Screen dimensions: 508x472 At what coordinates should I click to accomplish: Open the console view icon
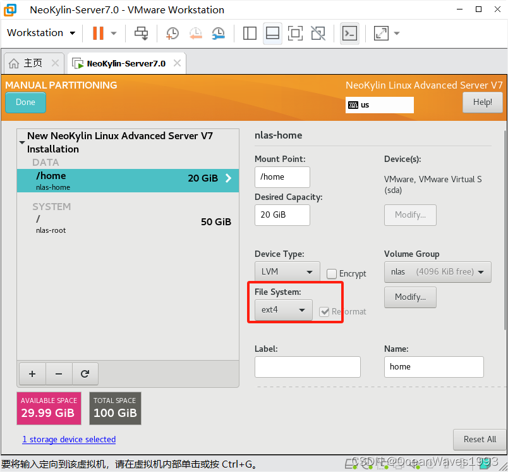coord(349,33)
